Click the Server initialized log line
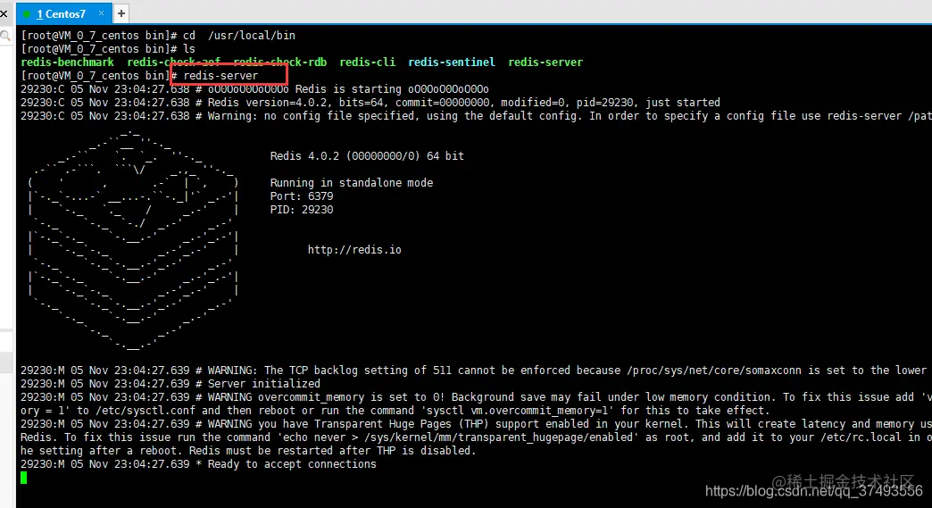932x508 pixels. 171,383
